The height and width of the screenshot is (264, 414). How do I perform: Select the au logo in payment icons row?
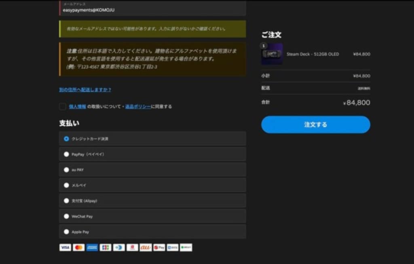[146, 247]
